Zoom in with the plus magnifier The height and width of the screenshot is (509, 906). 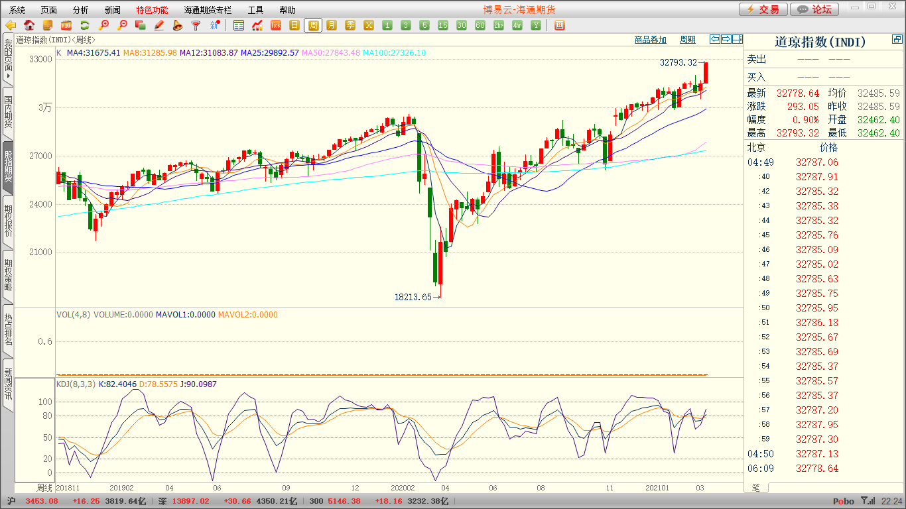click(x=103, y=25)
